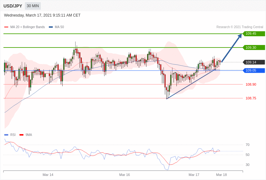Click the MA 50 legend label

(x=59, y=27)
